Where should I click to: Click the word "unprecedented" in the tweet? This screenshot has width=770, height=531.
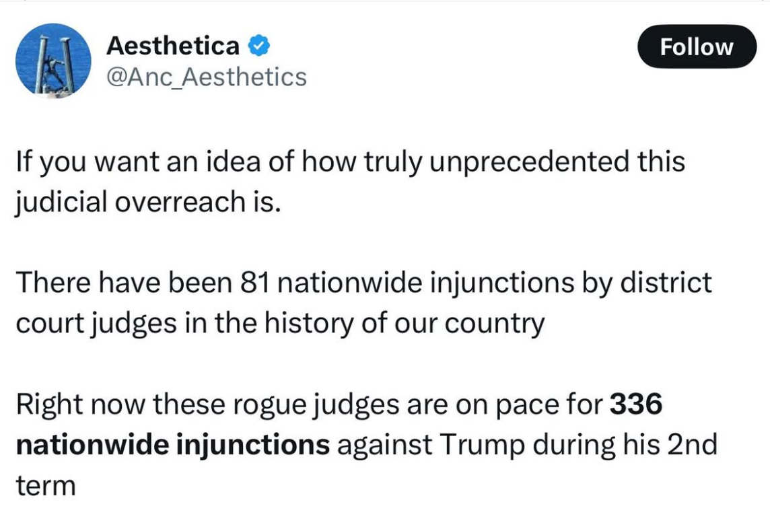click(x=529, y=162)
